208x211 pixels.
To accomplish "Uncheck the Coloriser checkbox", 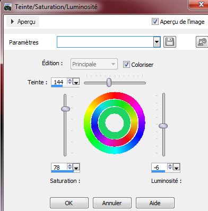I will click(x=126, y=65).
